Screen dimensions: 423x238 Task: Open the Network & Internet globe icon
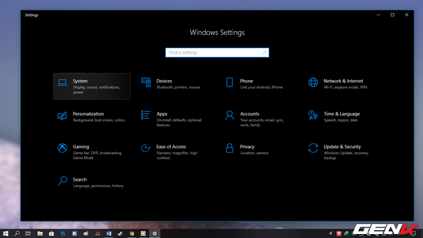[313, 82]
